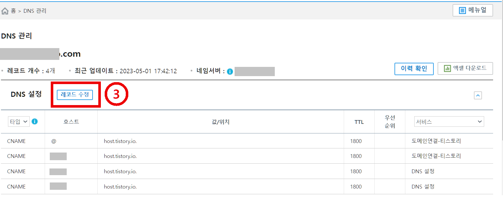Click 홈 in the breadcrumb navigation
This screenshot has height=214, width=503.
(13, 11)
